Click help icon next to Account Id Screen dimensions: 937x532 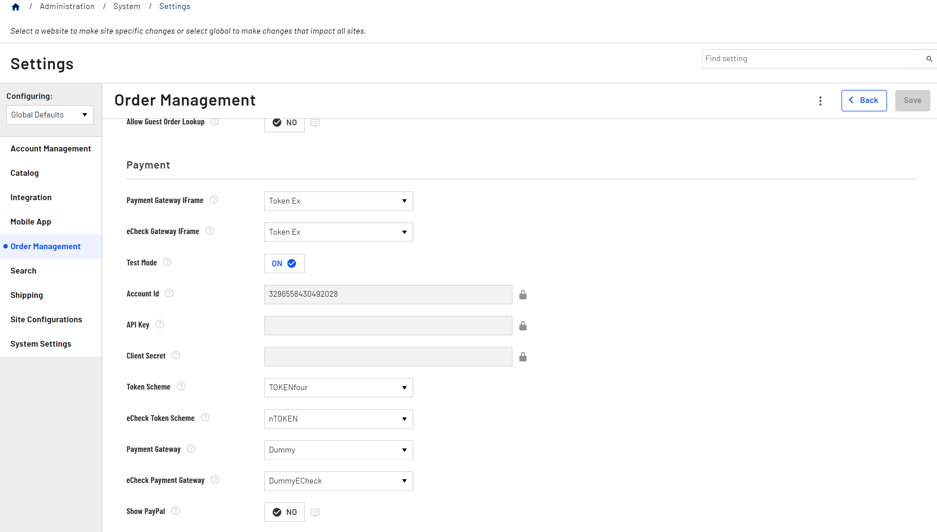tap(169, 293)
